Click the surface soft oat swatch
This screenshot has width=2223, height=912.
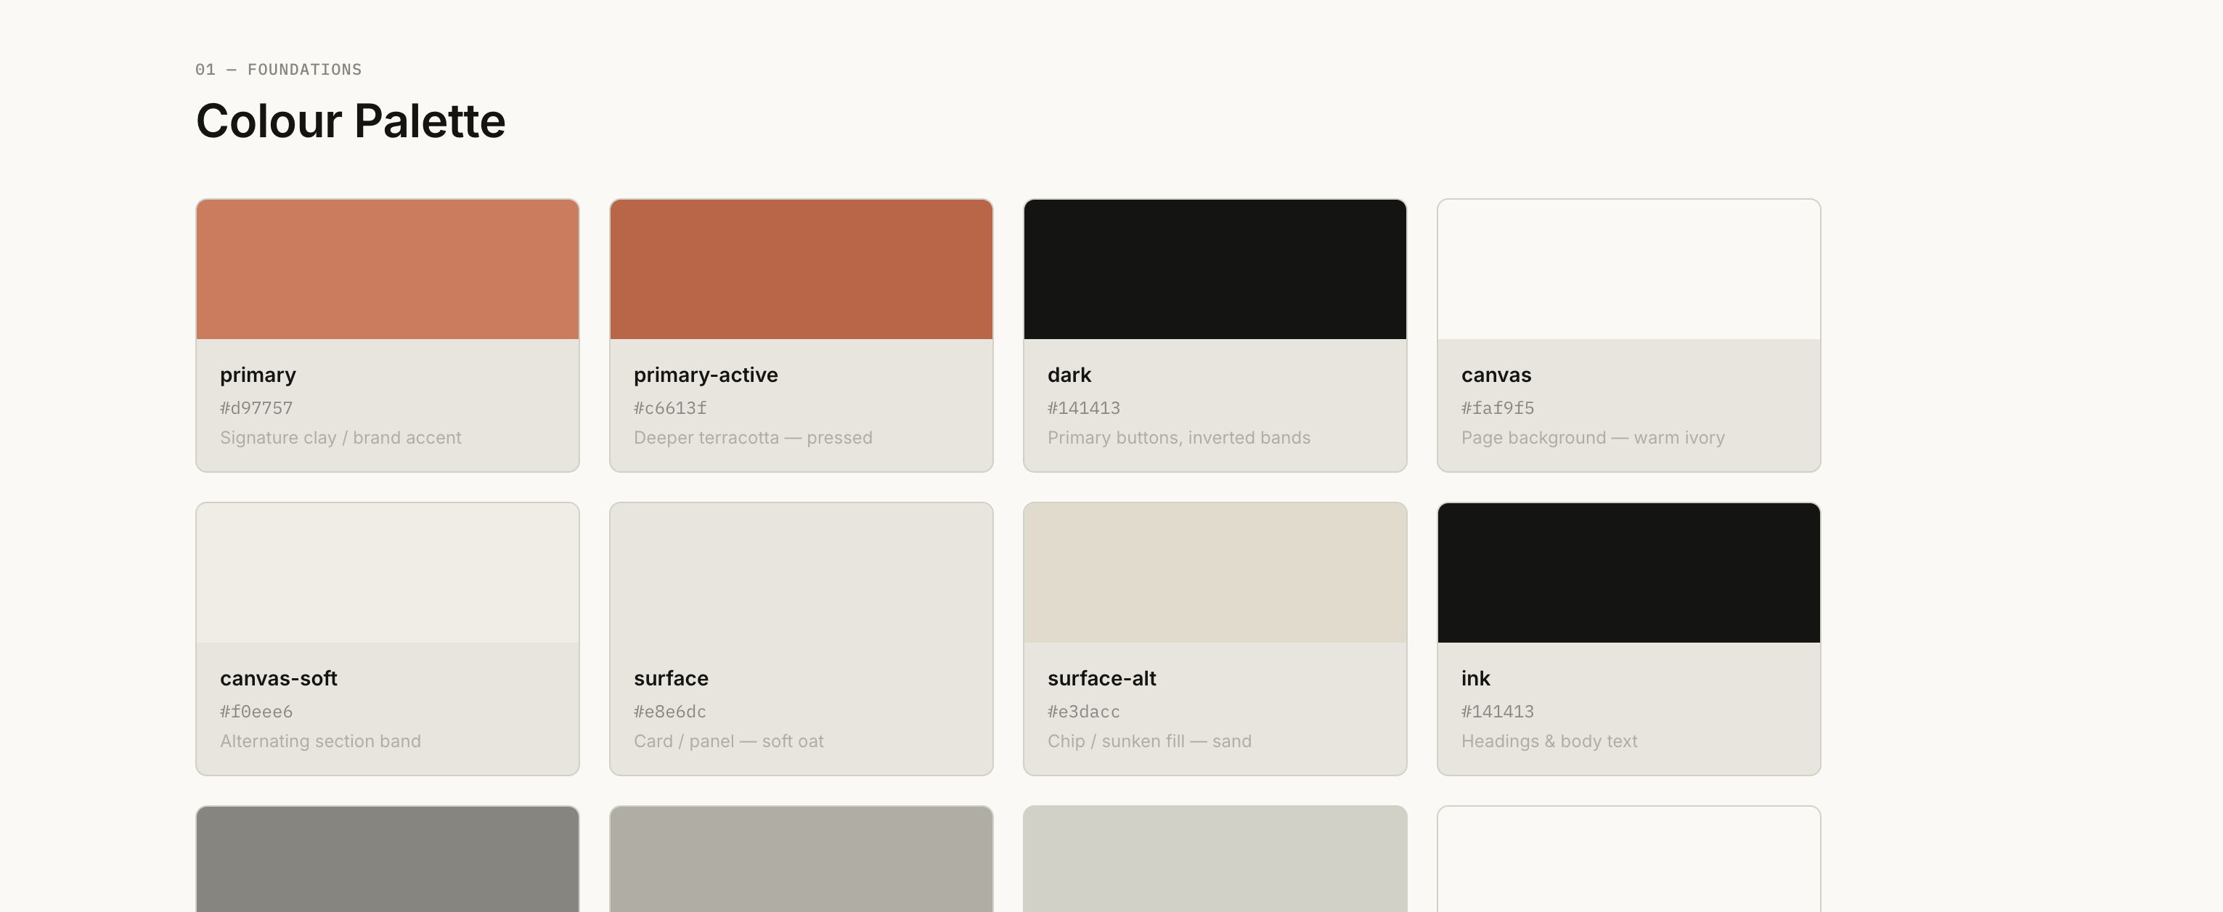point(801,573)
